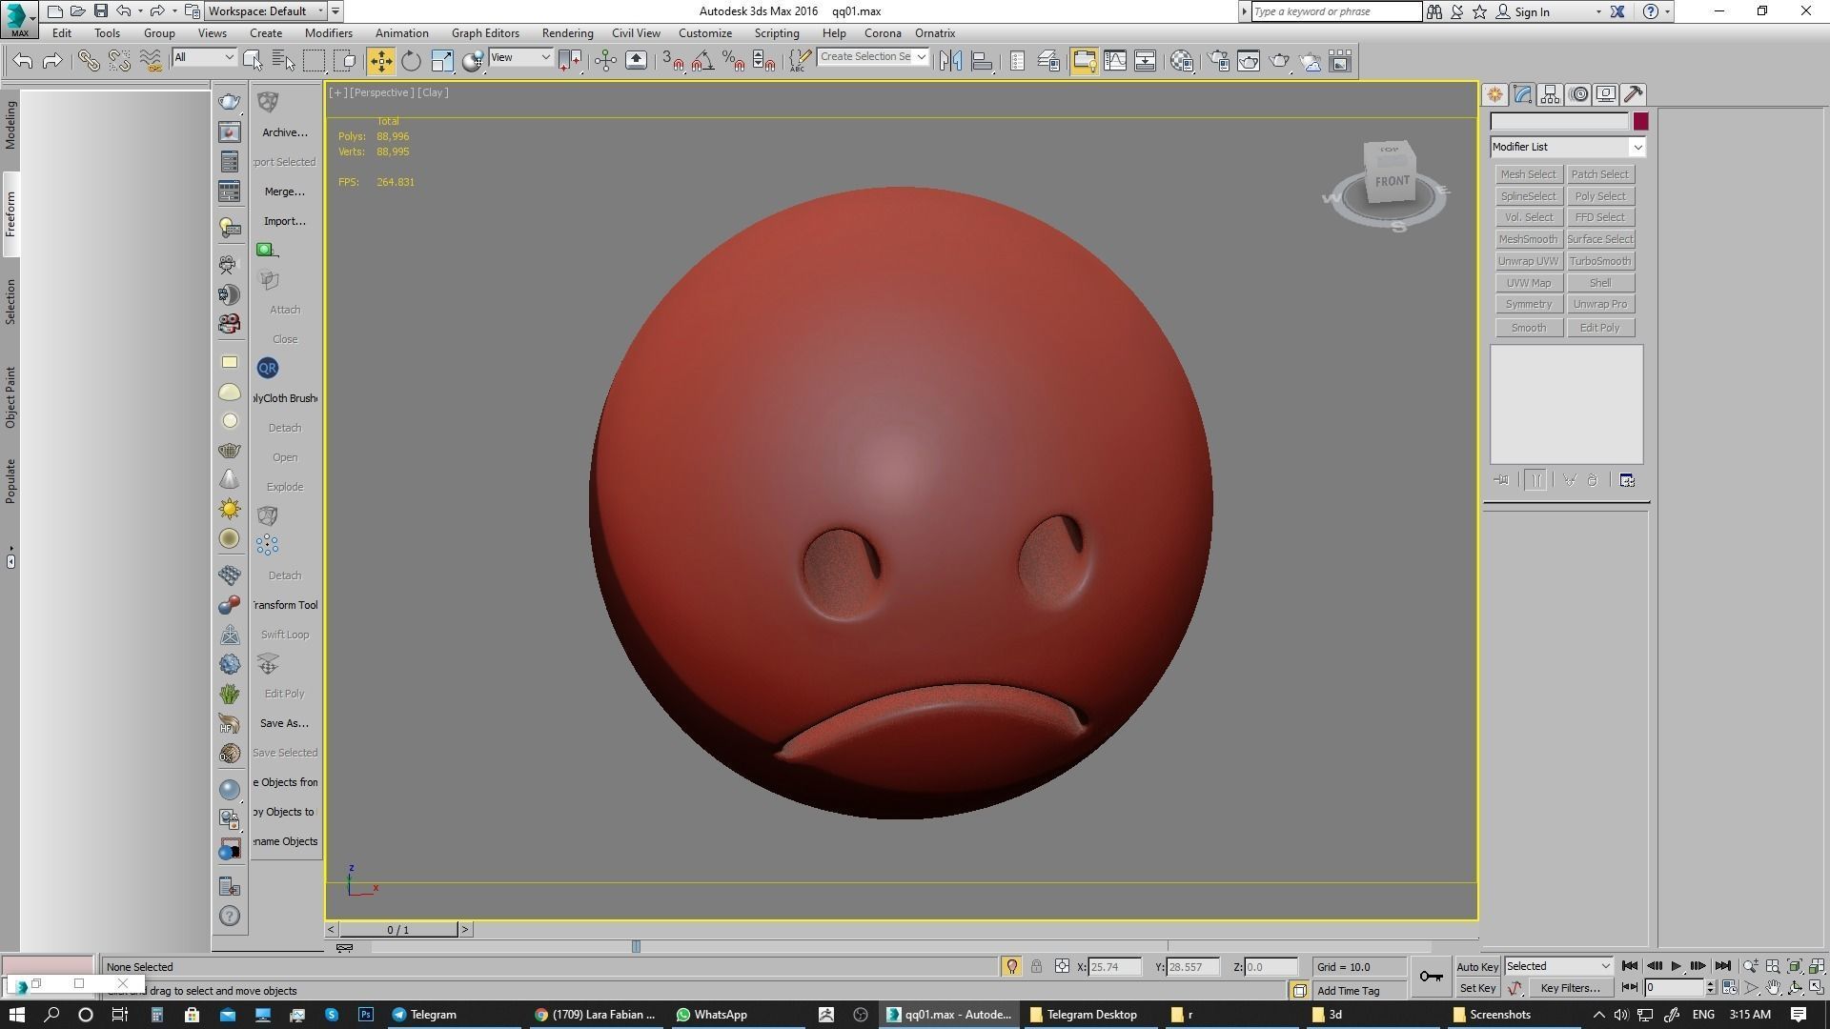This screenshot has width=1830, height=1029.
Task: Open the Motion command panel tab
Action: [1579, 94]
